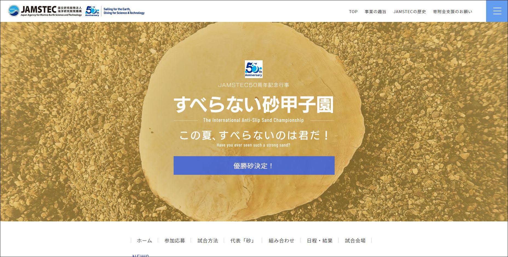
Task: Select the 試合会場 tab
Action: (x=355, y=241)
